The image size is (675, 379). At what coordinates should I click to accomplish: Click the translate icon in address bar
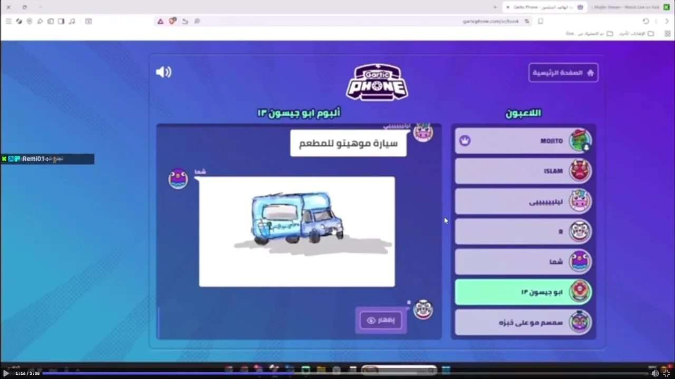526,21
